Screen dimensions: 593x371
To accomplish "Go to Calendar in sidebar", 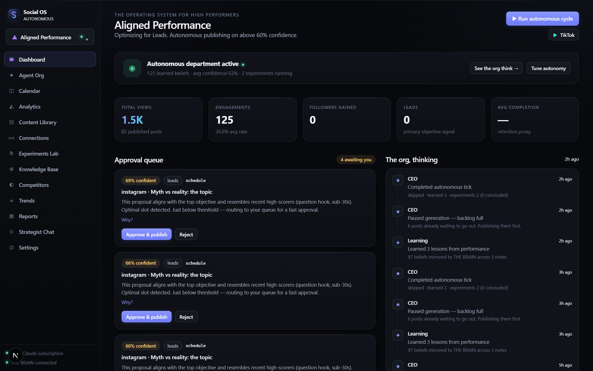I will tap(50, 91).
